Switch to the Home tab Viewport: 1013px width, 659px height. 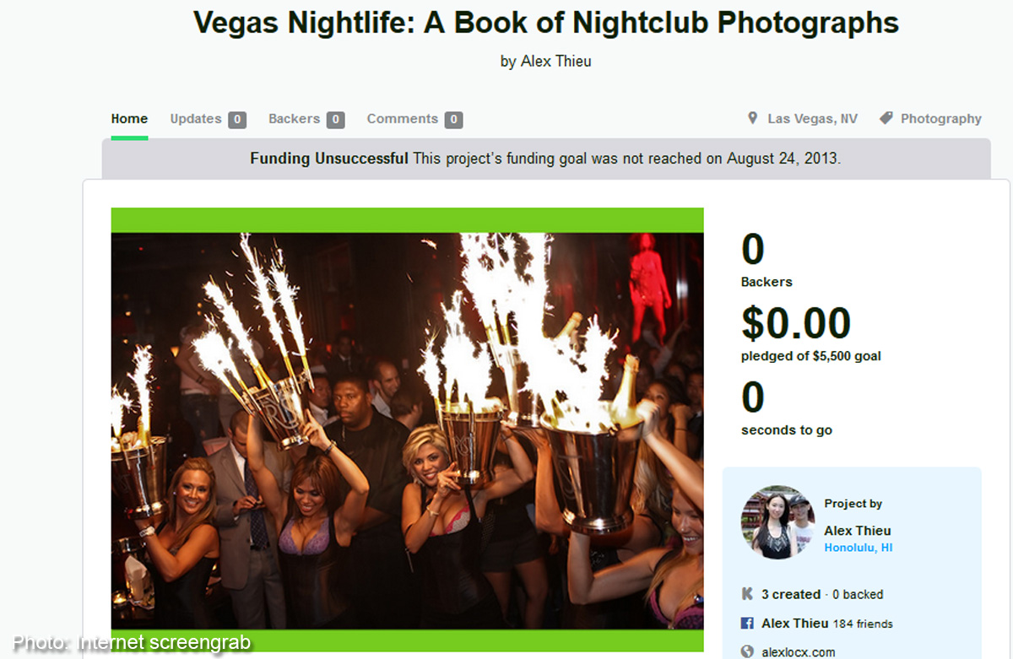[x=129, y=119]
